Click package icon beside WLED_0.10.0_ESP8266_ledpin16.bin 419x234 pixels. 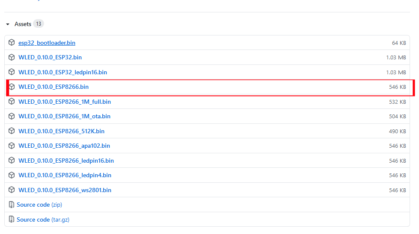point(12,160)
